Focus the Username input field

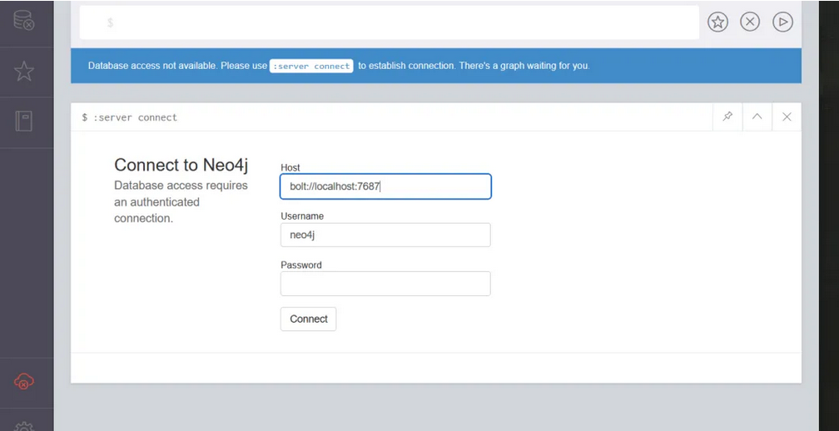pos(385,235)
